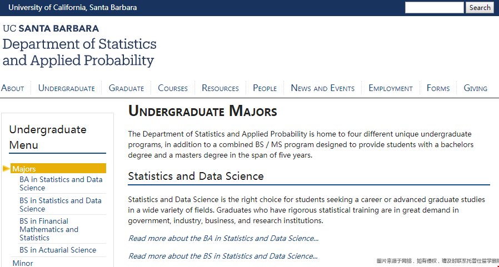Open the Undergraduate navigation menu
Screen dimensions: 499x267
67,88
